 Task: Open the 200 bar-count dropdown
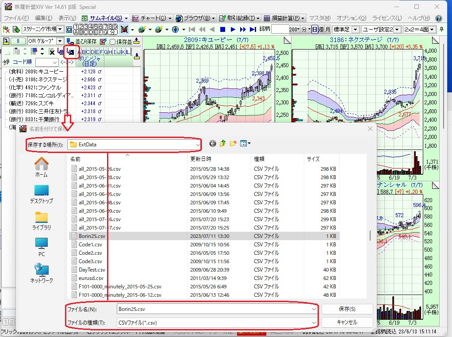click(294, 29)
